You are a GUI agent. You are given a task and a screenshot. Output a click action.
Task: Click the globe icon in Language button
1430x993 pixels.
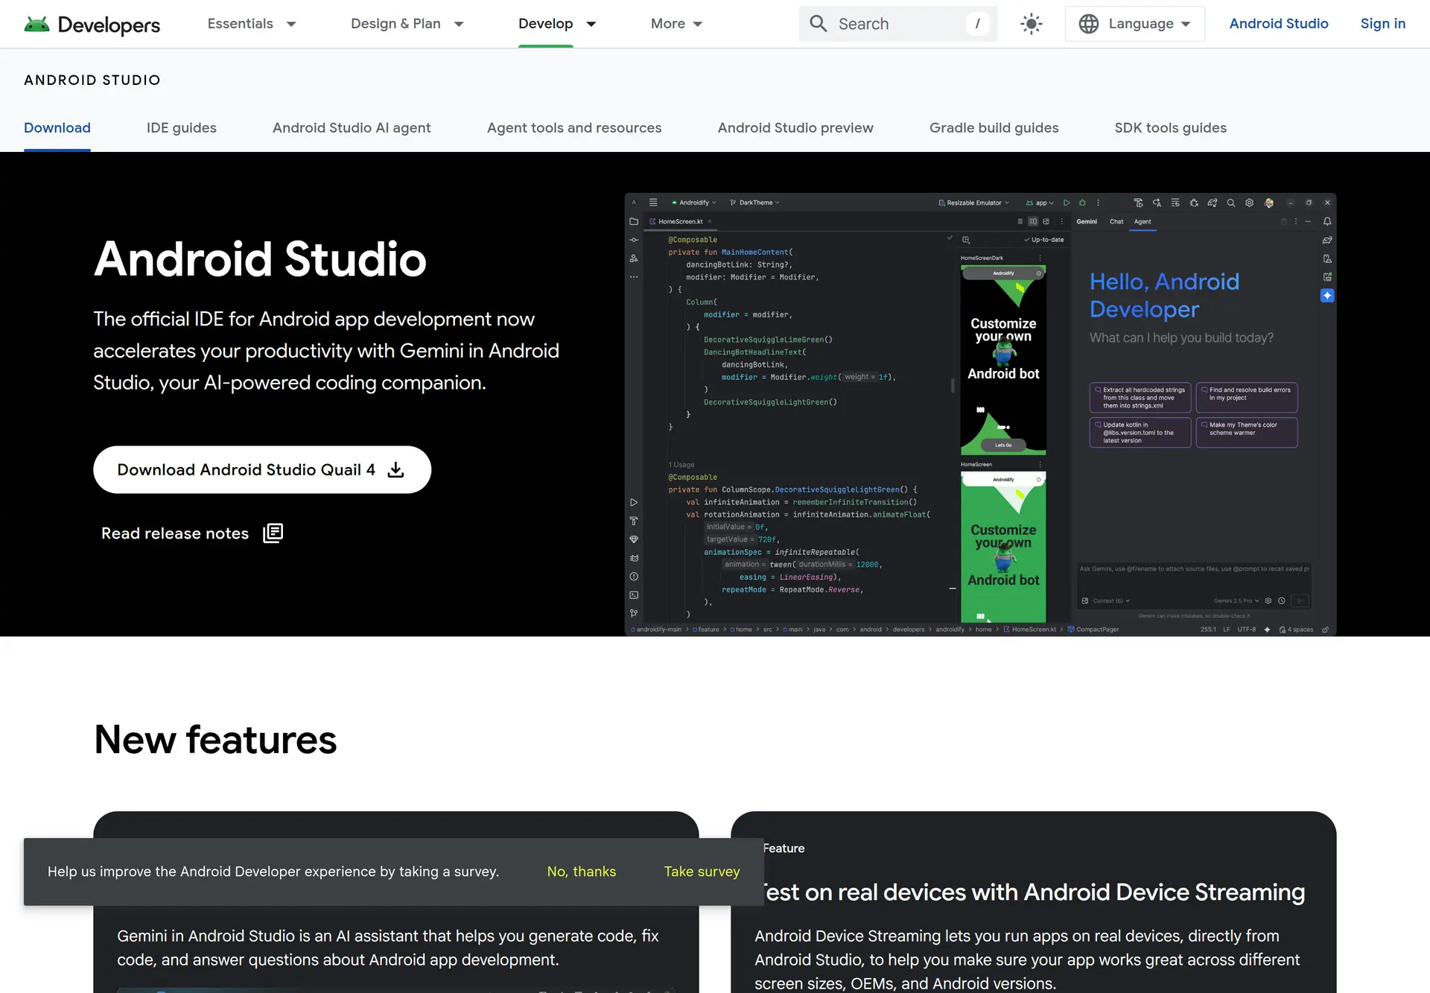click(1088, 24)
